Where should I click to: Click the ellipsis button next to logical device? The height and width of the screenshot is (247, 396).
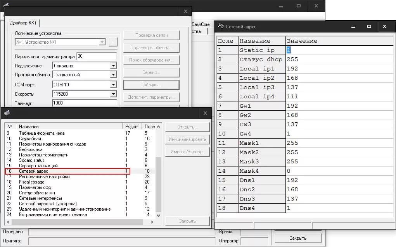113,42
